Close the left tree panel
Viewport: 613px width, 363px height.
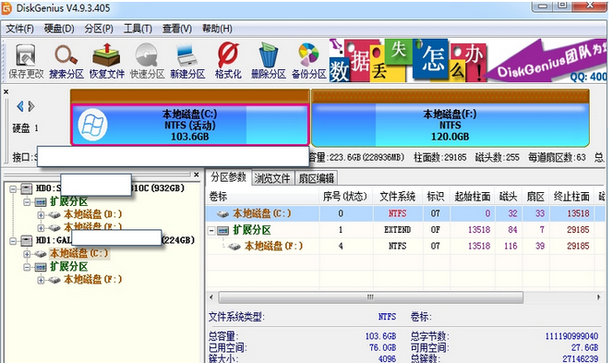(197, 175)
